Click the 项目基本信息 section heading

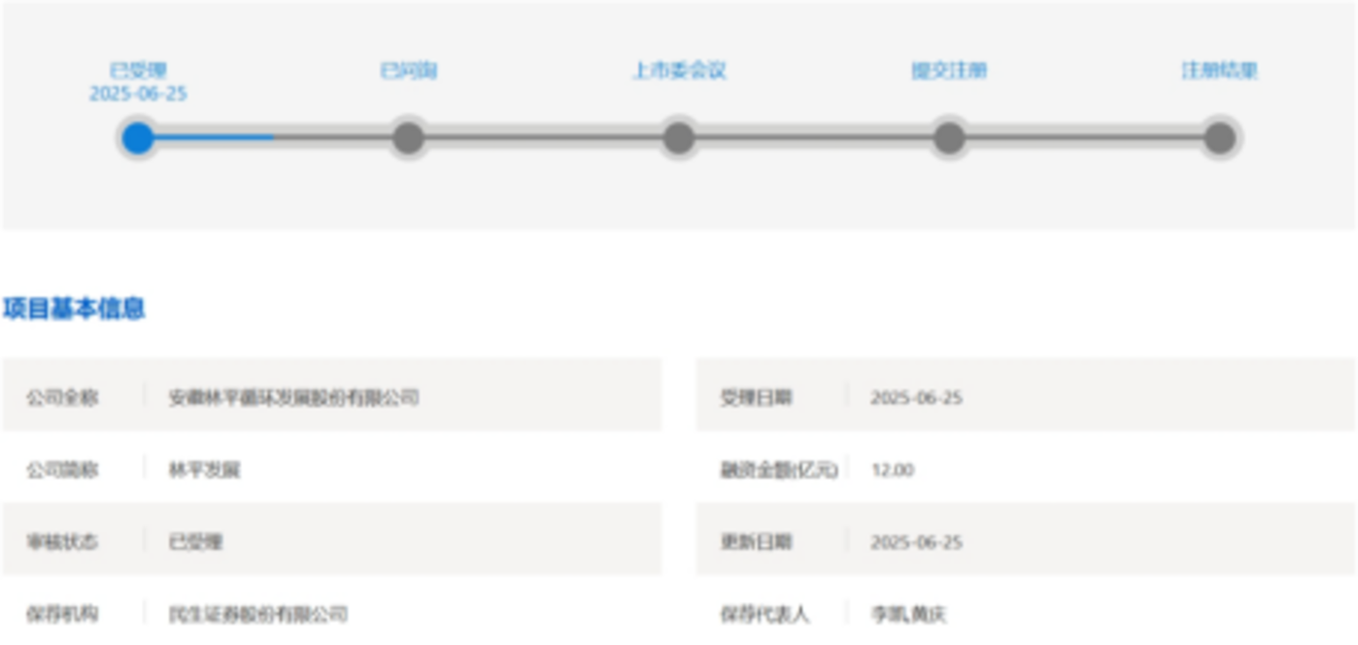point(74,309)
